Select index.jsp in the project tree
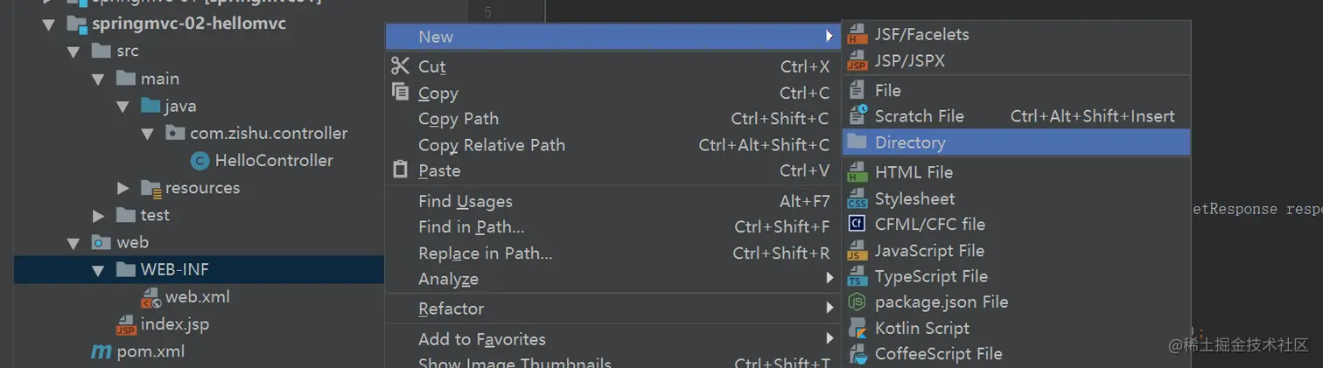 (x=174, y=324)
